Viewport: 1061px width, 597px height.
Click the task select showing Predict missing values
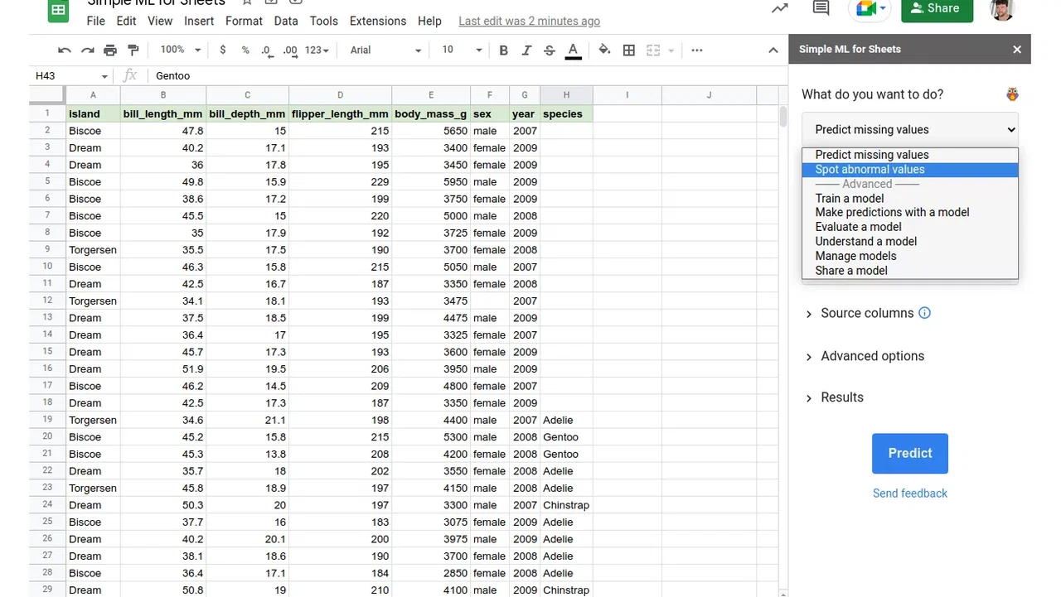[x=909, y=129]
